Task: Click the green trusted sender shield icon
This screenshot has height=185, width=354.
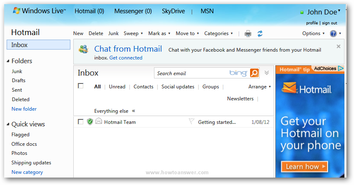Action: (90, 122)
